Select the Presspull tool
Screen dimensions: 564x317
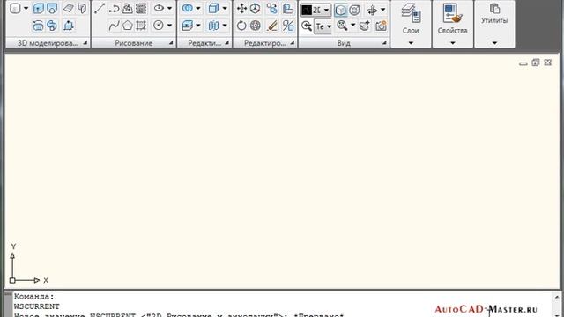[x=52, y=8]
